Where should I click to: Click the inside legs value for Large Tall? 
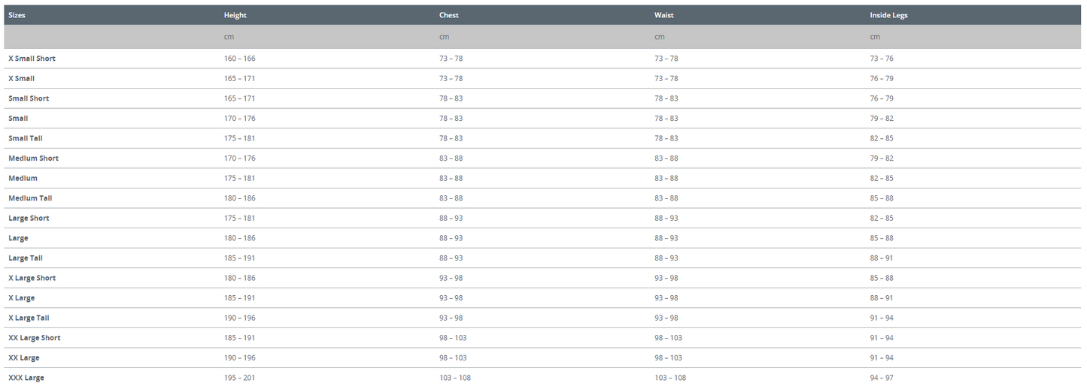pyautogui.click(x=882, y=258)
